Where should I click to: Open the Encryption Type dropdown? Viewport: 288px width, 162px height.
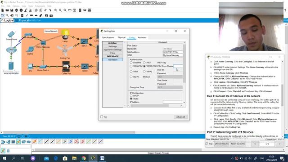pyautogui.click(x=170, y=87)
